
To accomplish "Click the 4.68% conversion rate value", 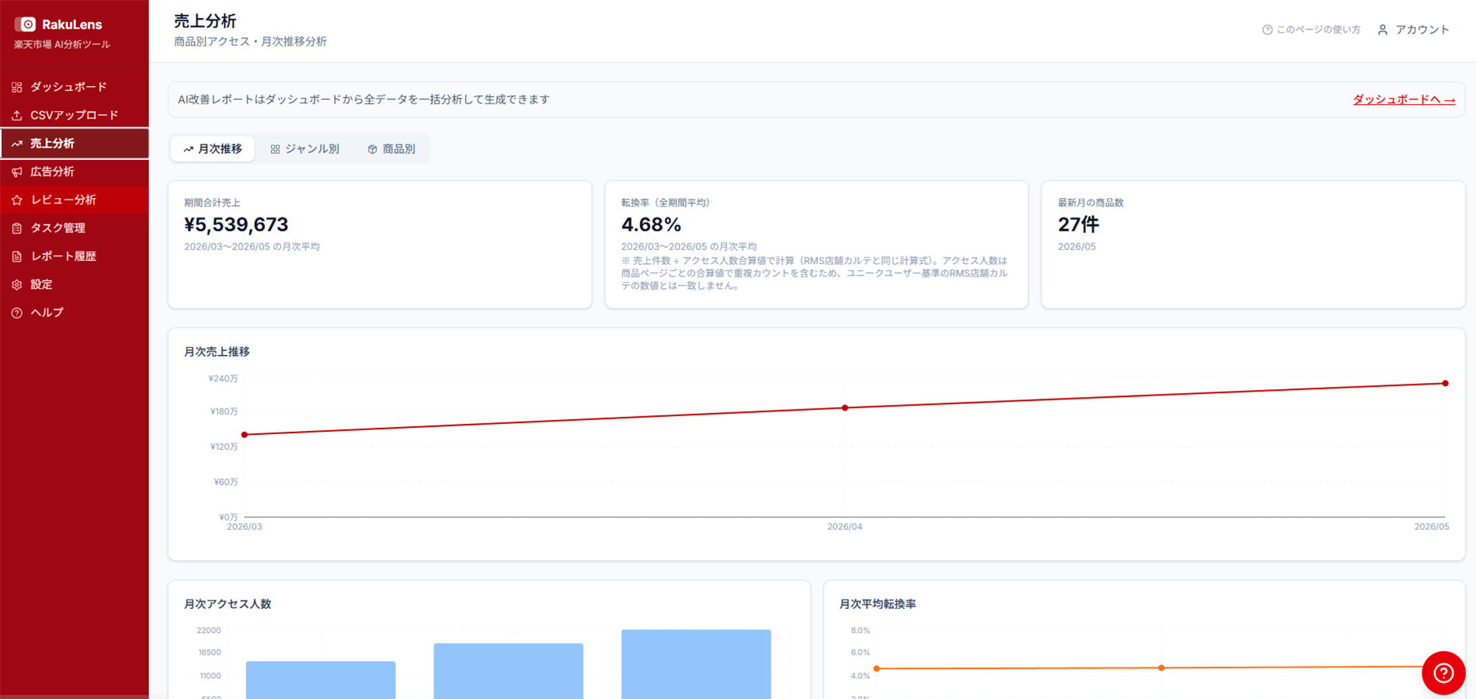I will tap(651, 224).
